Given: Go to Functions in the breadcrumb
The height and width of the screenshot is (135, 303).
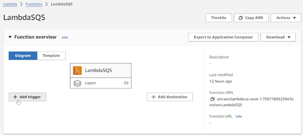Looking at the screenshot, I should [x=34, y=4].
